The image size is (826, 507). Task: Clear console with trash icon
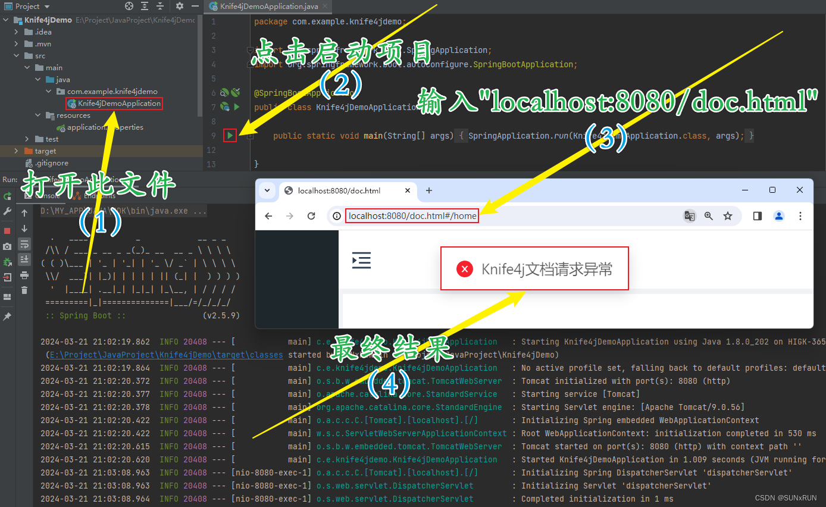pos(24,290)
